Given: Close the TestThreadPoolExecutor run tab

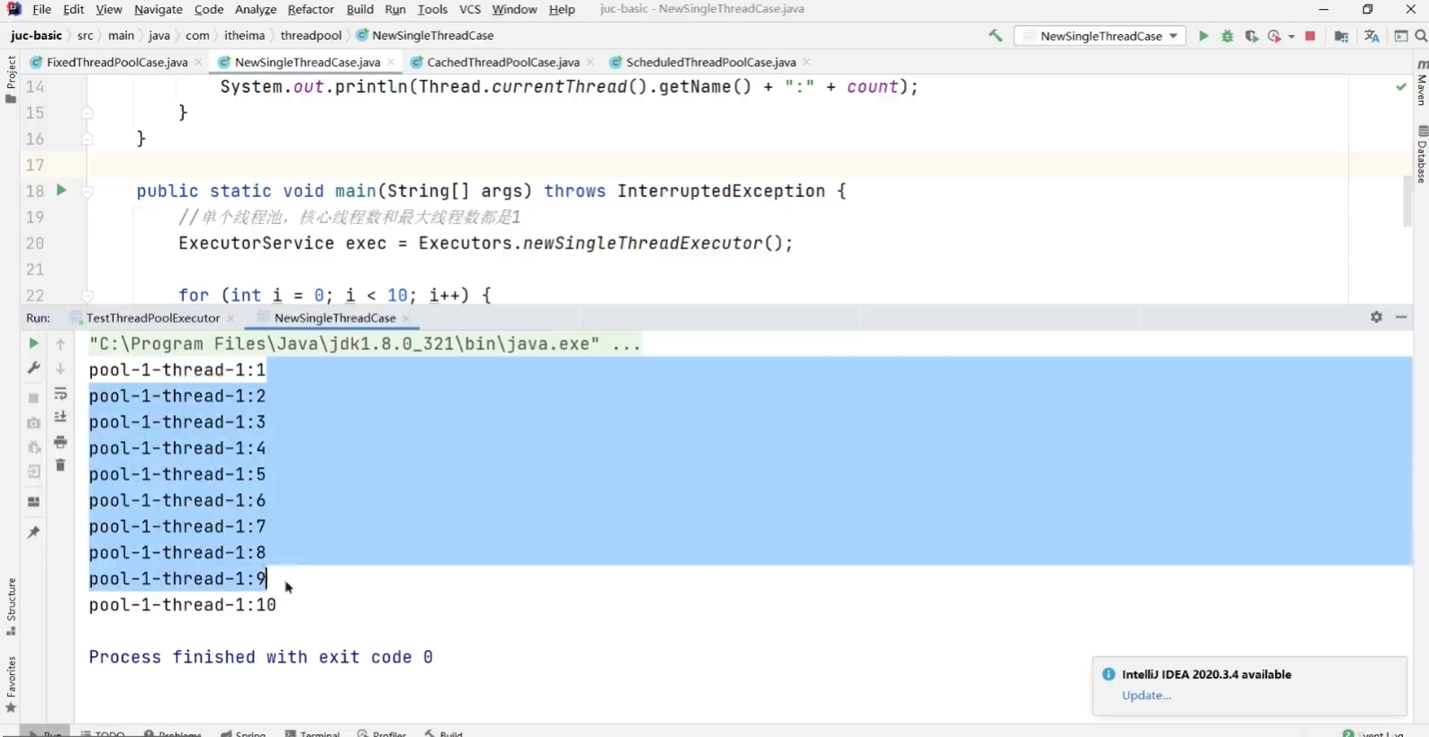Looking at the screenshot, I should coord(231,318).
